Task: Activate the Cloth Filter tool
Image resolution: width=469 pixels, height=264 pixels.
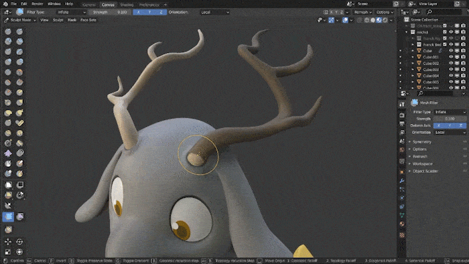Action: pos(19,216)
